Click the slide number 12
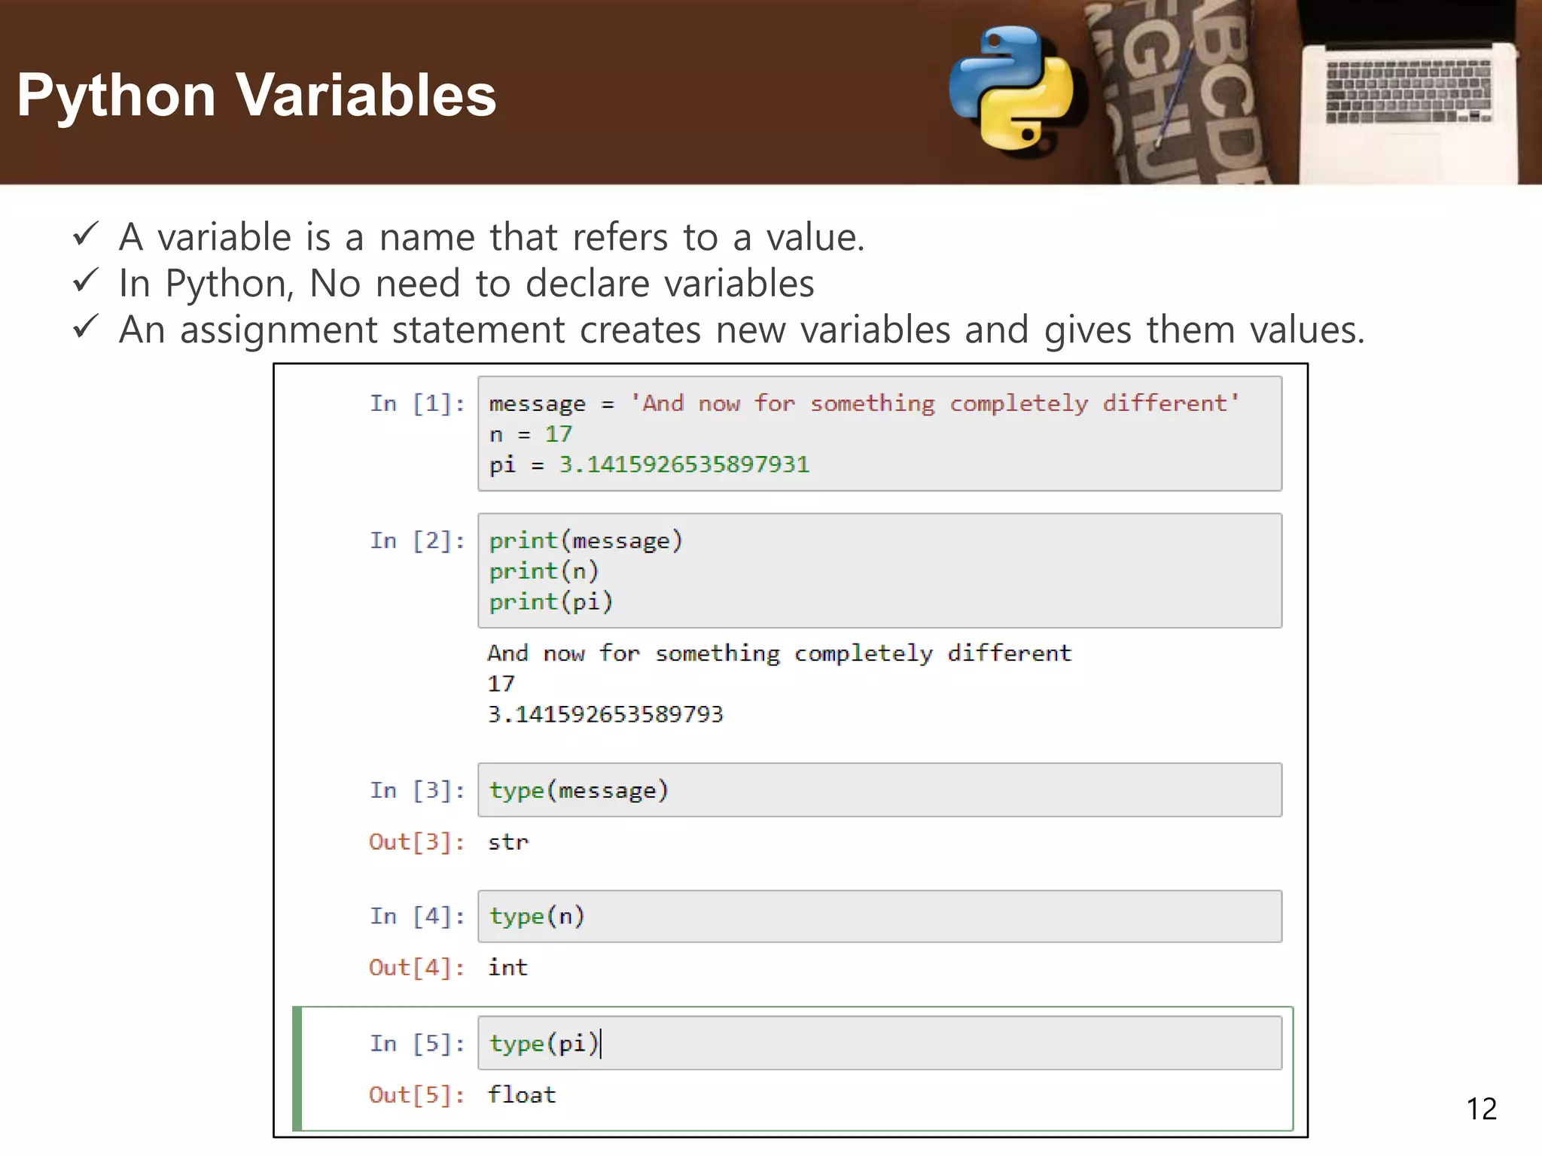This screenshot has height=1156, width=1542. coord(1481,1109)
